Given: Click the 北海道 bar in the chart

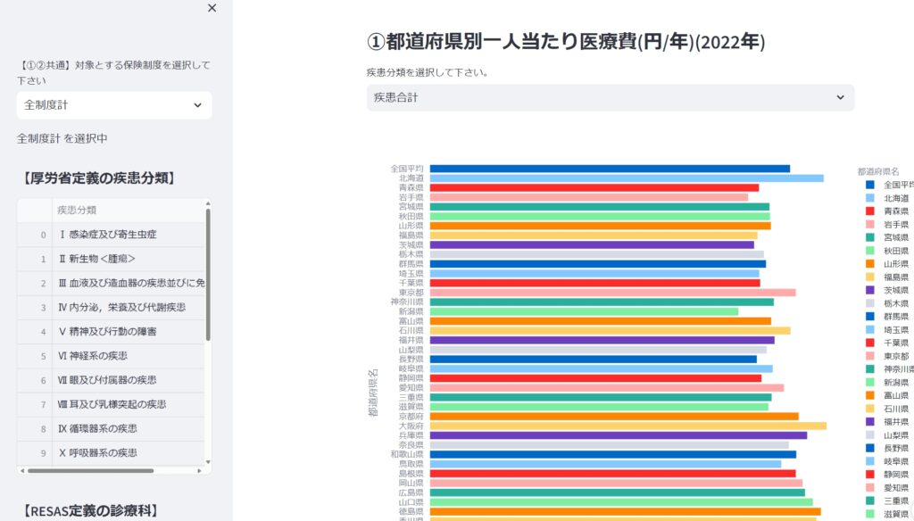Looking at the screenshot, I should (x=627, y=178).
